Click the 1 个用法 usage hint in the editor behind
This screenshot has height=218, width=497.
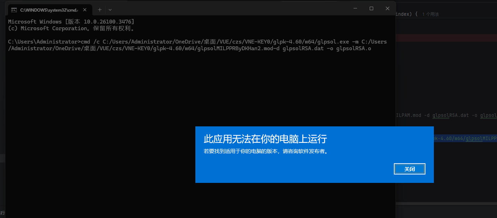click(x=430, y=14)
